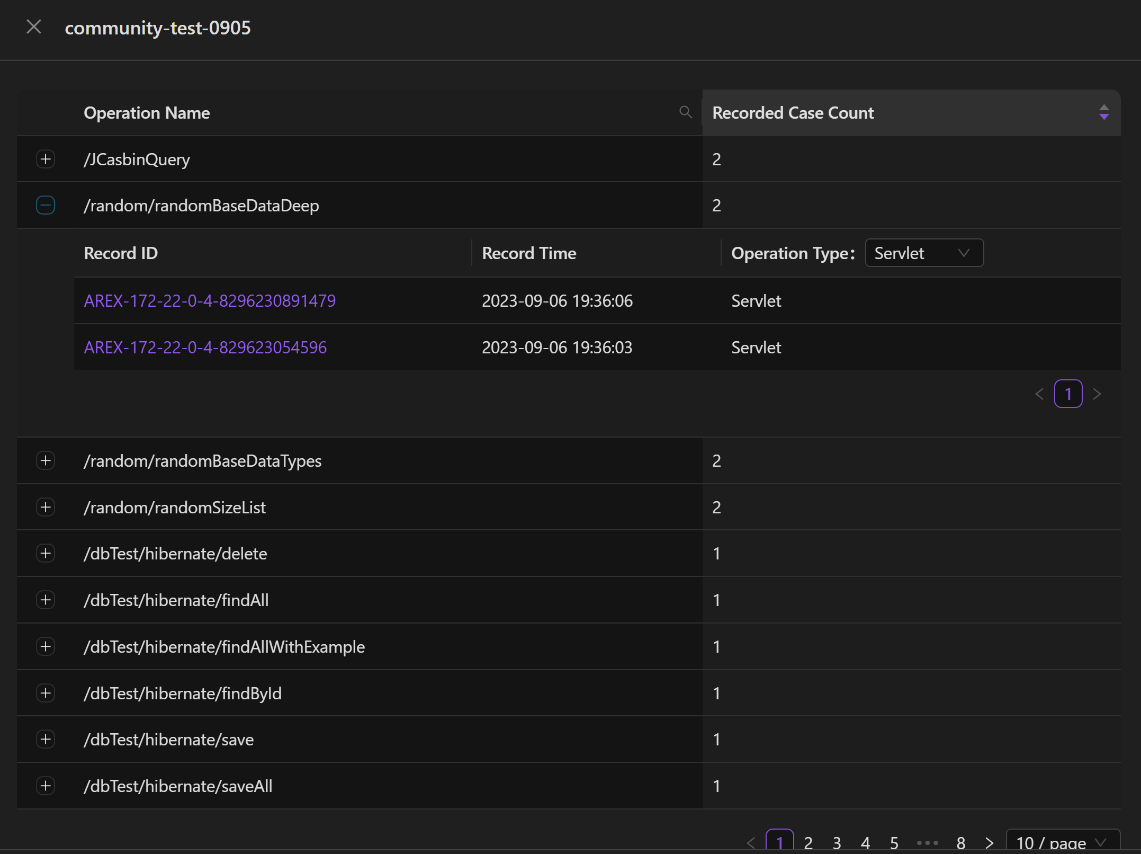Click the 2023-09-06 19:36:03 record time
The image size is (1141, 854).
557,348
